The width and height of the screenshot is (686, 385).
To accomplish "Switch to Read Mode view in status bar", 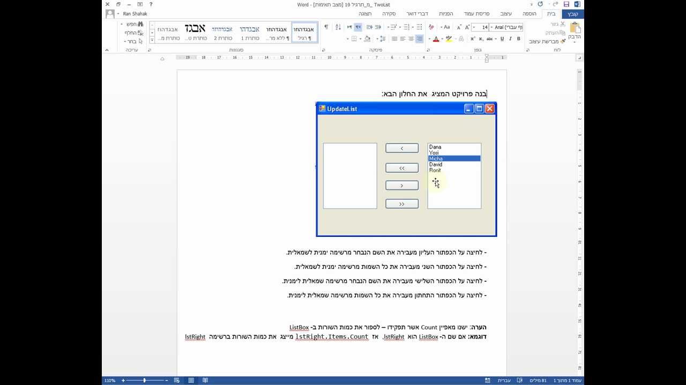I will pos(205,381).
